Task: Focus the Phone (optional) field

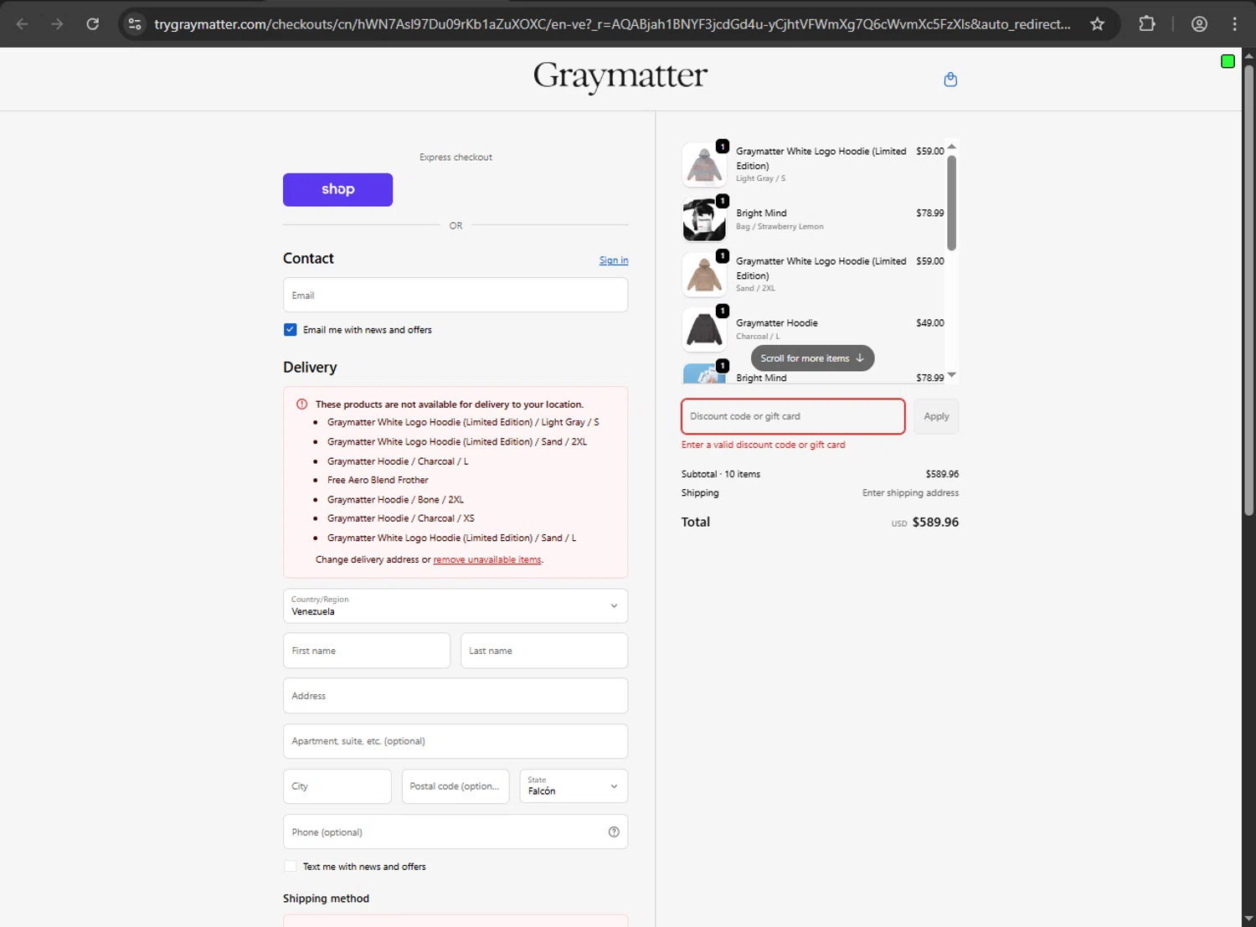Action: pos(456,832)
